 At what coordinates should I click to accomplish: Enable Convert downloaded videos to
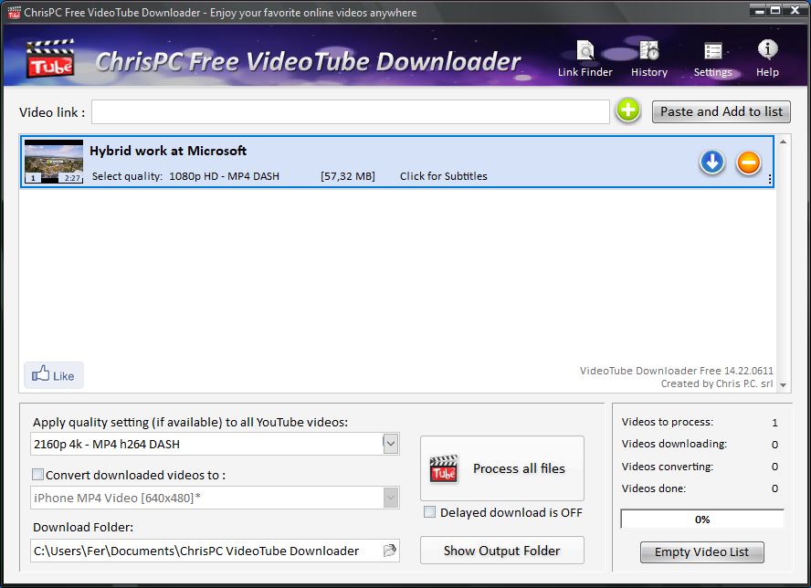click(x=37, y=474)
